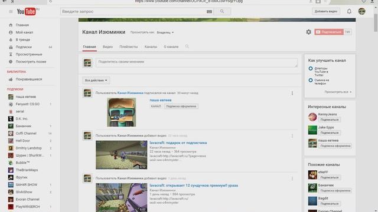This screenshot has height=212, width=378.
Task: Open thumbnail of 'подарок от подписчика' video
Action: (x=122, y=155)
